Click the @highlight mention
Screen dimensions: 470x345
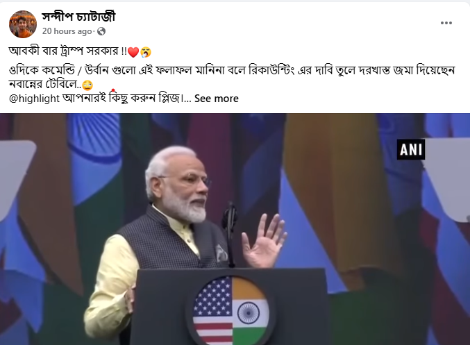click(35, 99)
